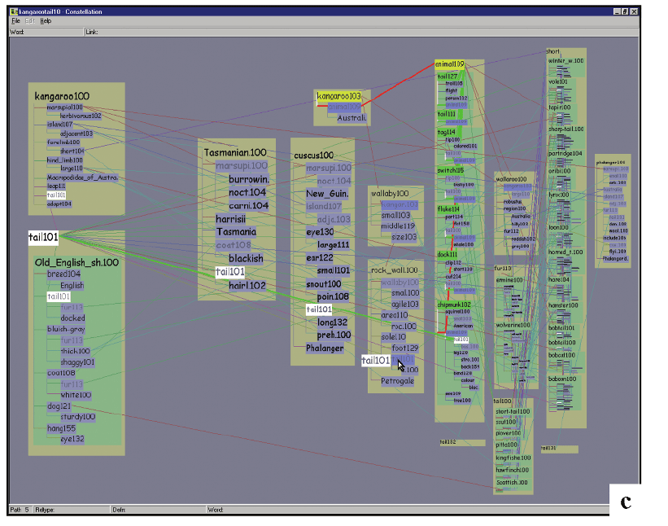Open the Help menu

click(46, 20)
